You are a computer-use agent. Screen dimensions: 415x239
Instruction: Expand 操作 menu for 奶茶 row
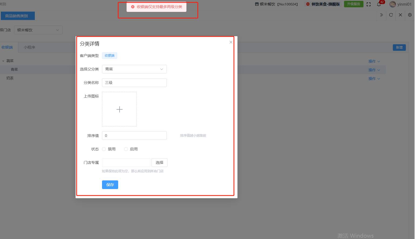374,79
